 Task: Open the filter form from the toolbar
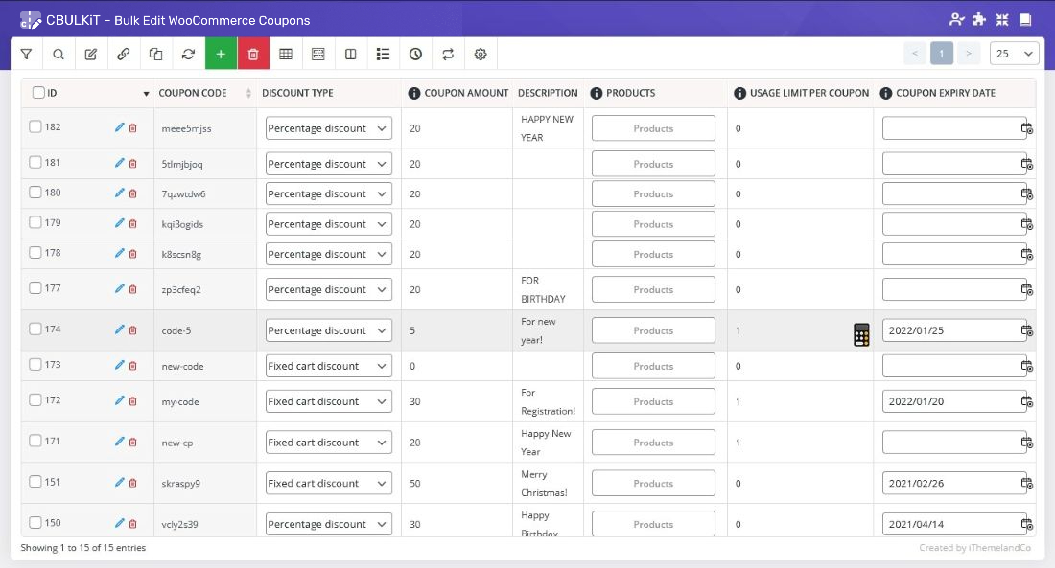click(x=26, y=55)
